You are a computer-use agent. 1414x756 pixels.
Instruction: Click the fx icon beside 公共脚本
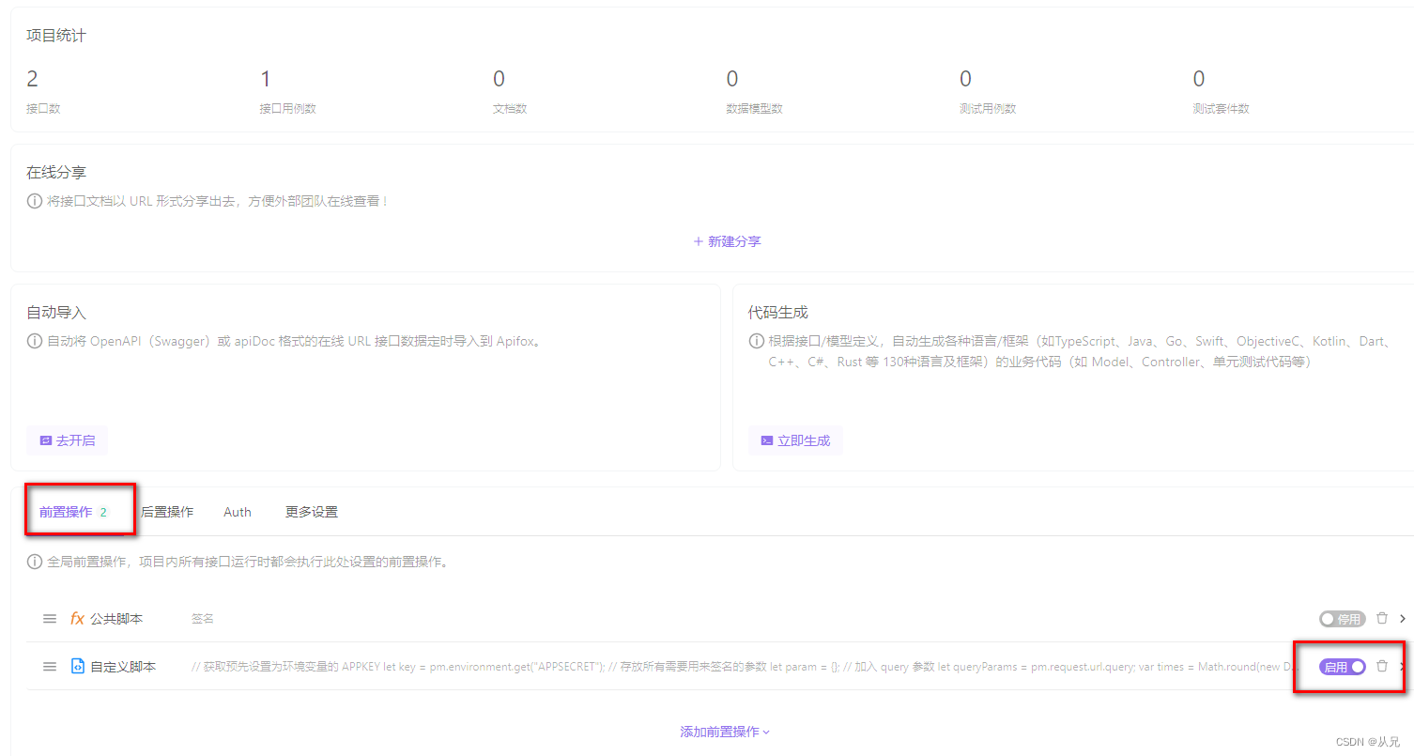77,619
